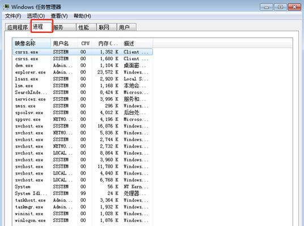This screenshot has width=304, height=226.
Task: Go to the 联网 tab
Action: pos(107,27)
